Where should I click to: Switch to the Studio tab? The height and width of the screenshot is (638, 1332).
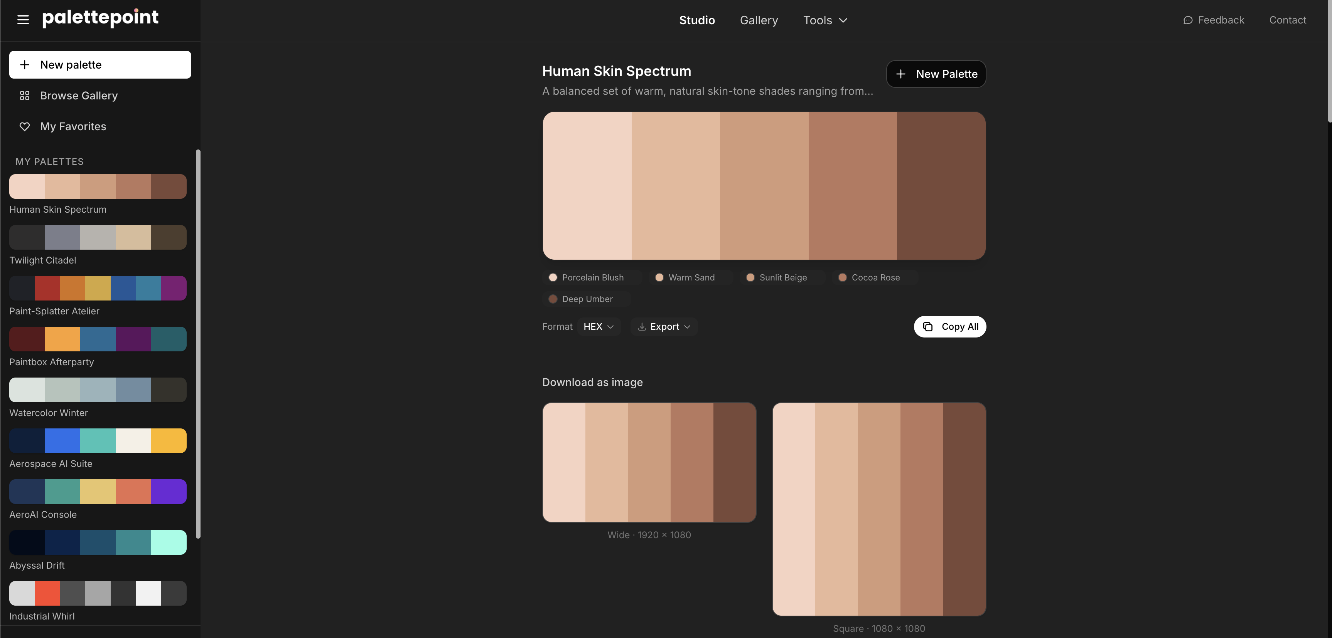point(696,20)
